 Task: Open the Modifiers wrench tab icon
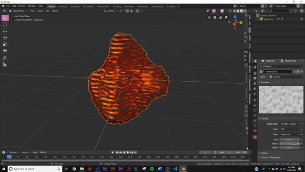click(255, 106)
